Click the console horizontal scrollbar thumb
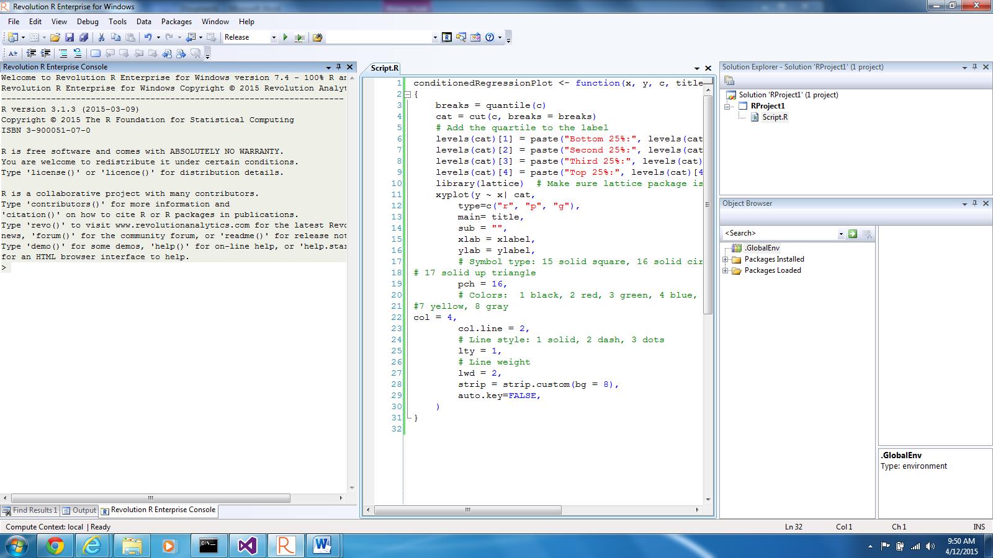Screen dimensions: 993x558 pos(150,498)
